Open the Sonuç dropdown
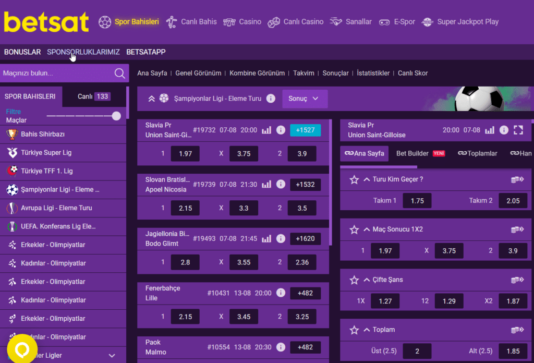 [x=305, y=99]
